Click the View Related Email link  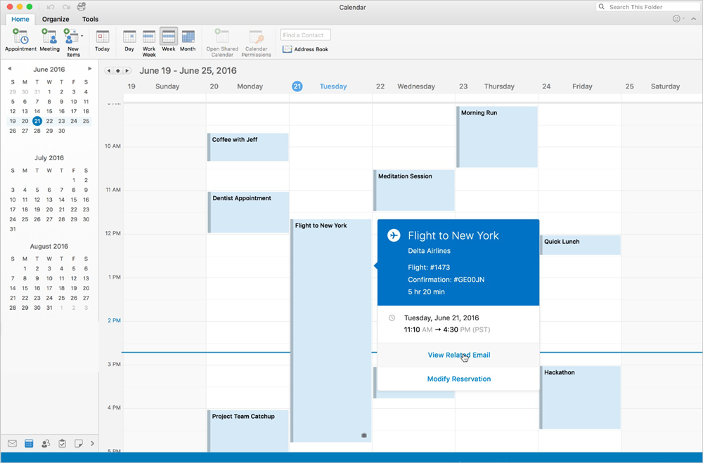click(458, 356)
